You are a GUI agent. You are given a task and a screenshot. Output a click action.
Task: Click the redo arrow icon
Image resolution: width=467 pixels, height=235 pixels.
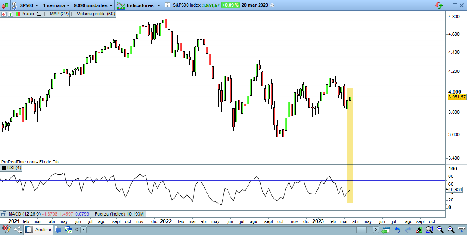[x=408, y=230]
